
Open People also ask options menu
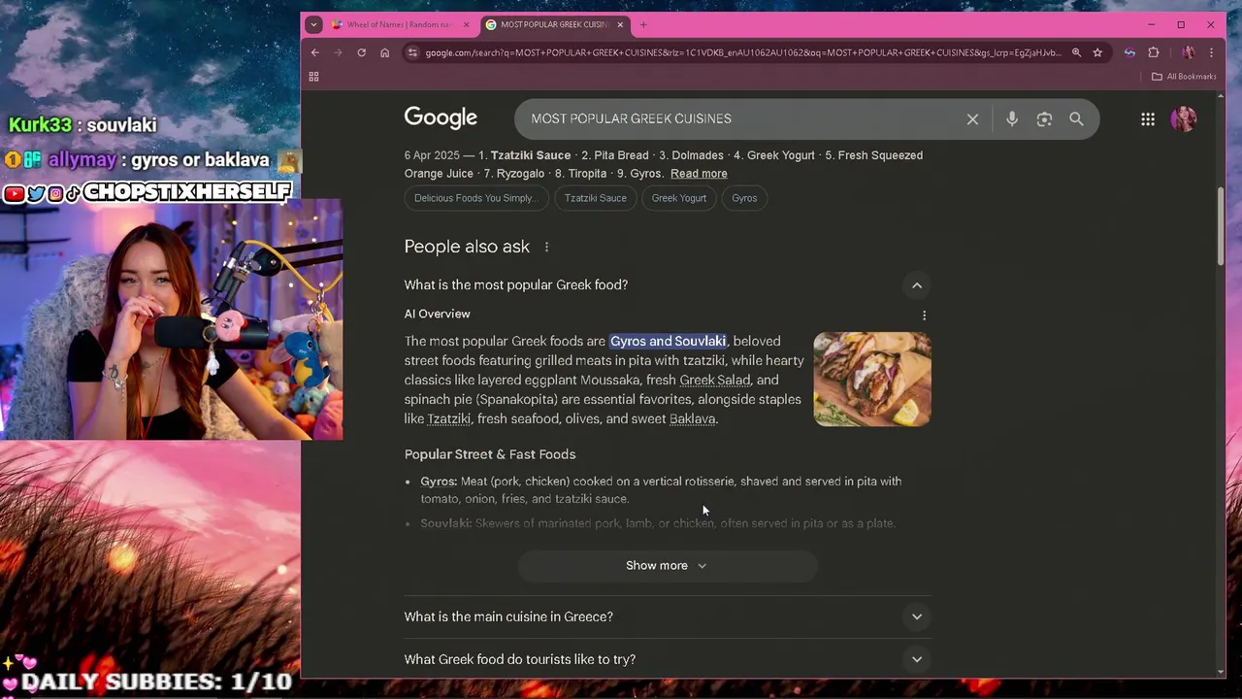point(546,247)
